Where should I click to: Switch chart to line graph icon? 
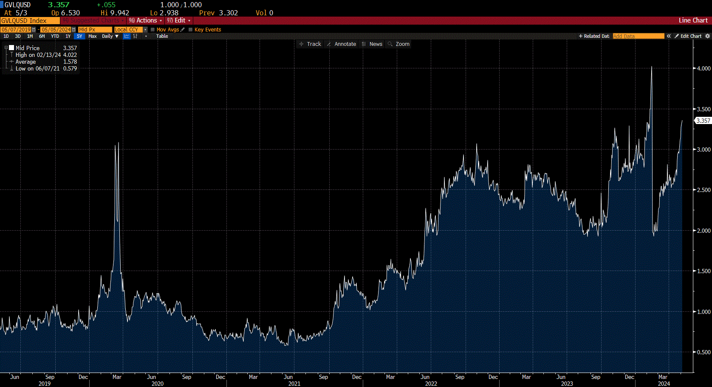126,36
